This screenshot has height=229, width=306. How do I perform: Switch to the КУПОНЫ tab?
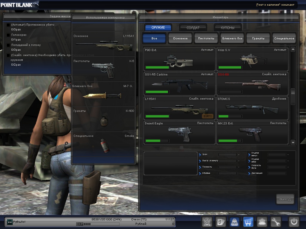[x=227, y=28]
